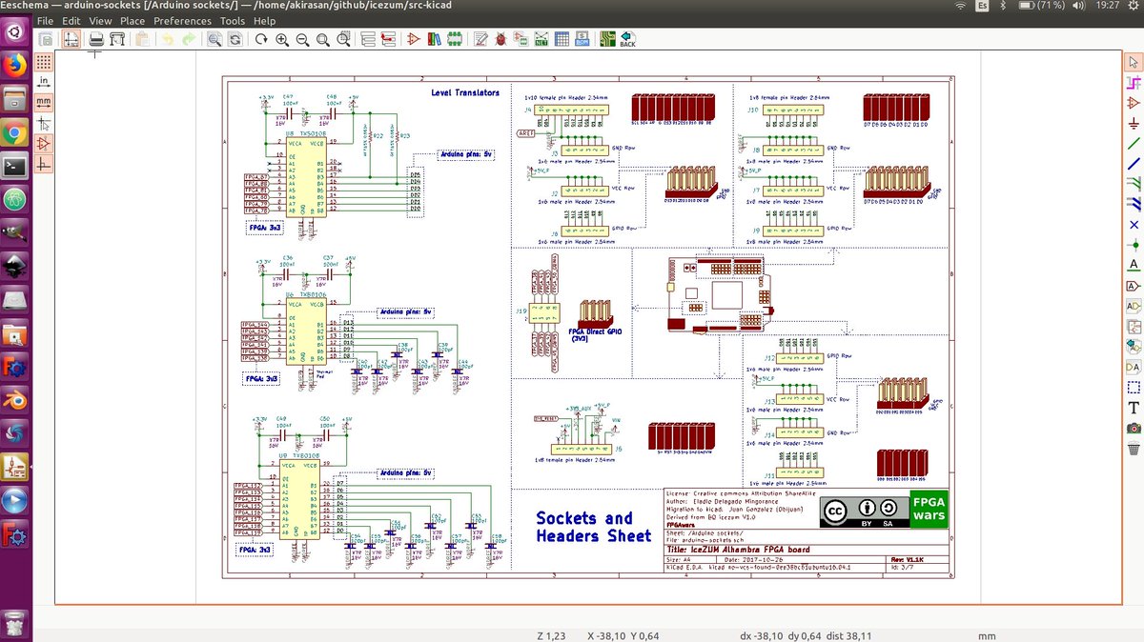Select the Place image camera tool
The width and height of the screenshot is (1144, 642).
1134,429
